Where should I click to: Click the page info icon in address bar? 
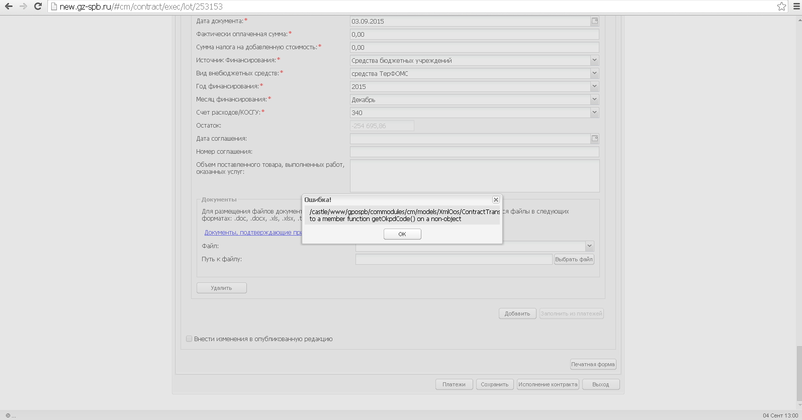pos(54,7)
